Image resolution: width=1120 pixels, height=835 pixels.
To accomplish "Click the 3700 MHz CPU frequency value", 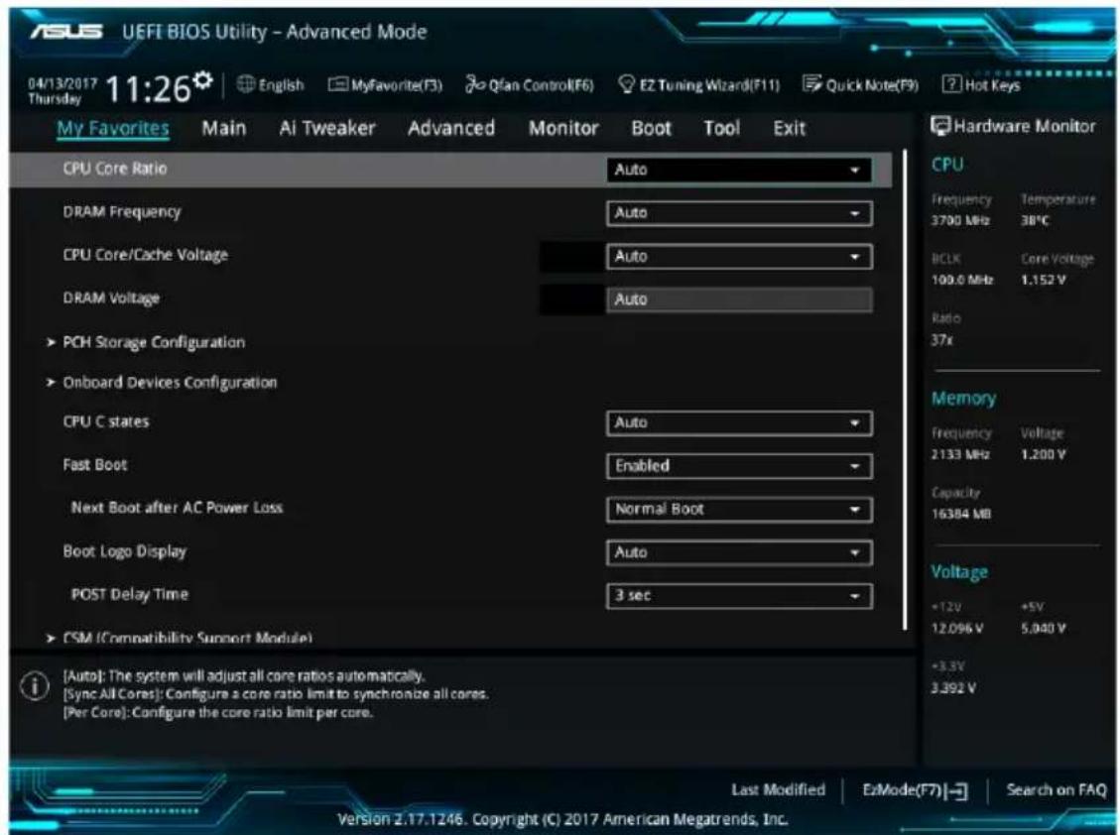I will [960, 221].
